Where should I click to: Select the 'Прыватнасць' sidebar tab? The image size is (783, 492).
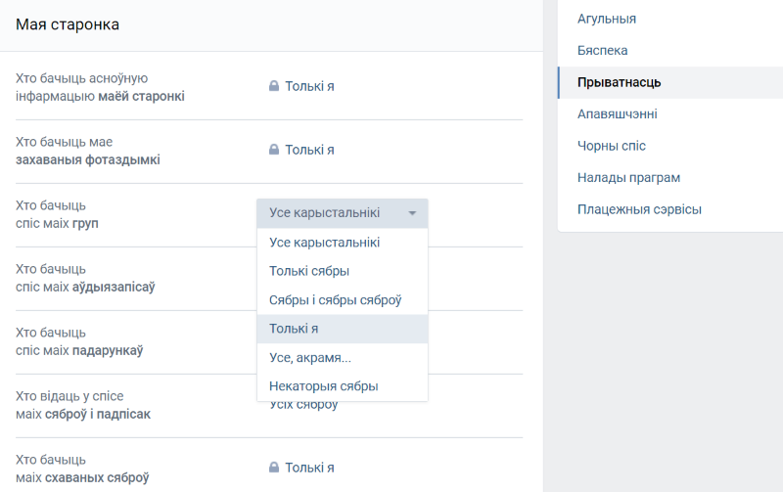coord(619,82)
